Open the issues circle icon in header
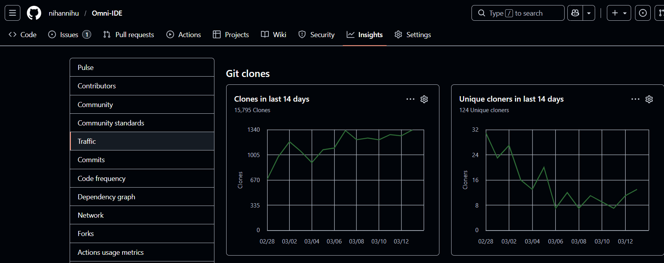The width and height of the screenshot is (664, 263). 643,13
